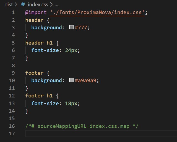The image size is (177, 142).
Task: Open the #a9a9a9 color swatch picker
Action: tap(71, 80)
